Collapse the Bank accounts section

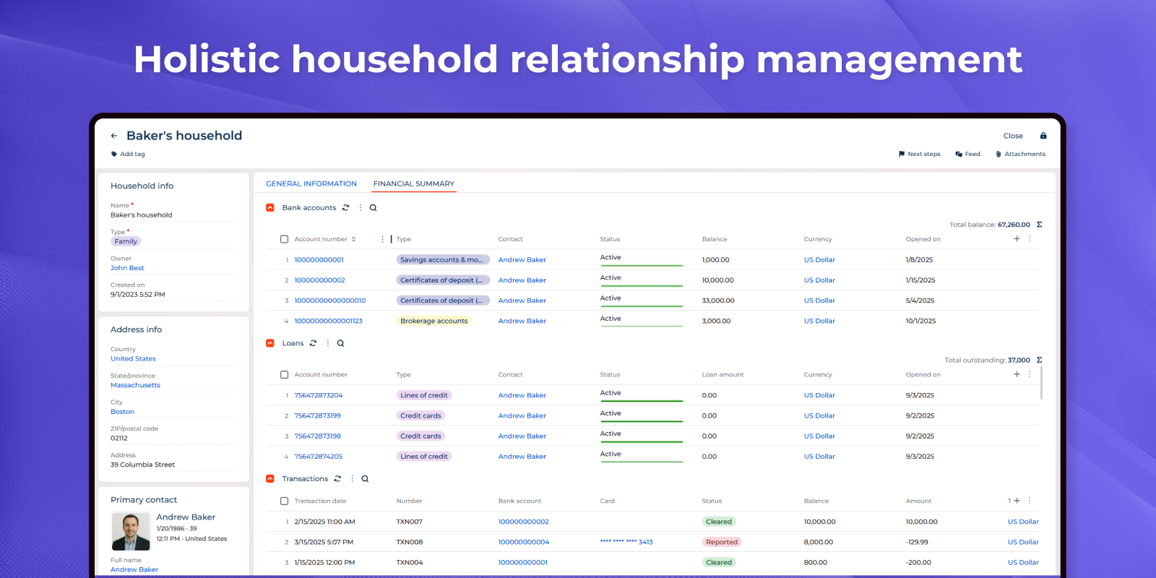pyautogui.click(x=270, y=208)
